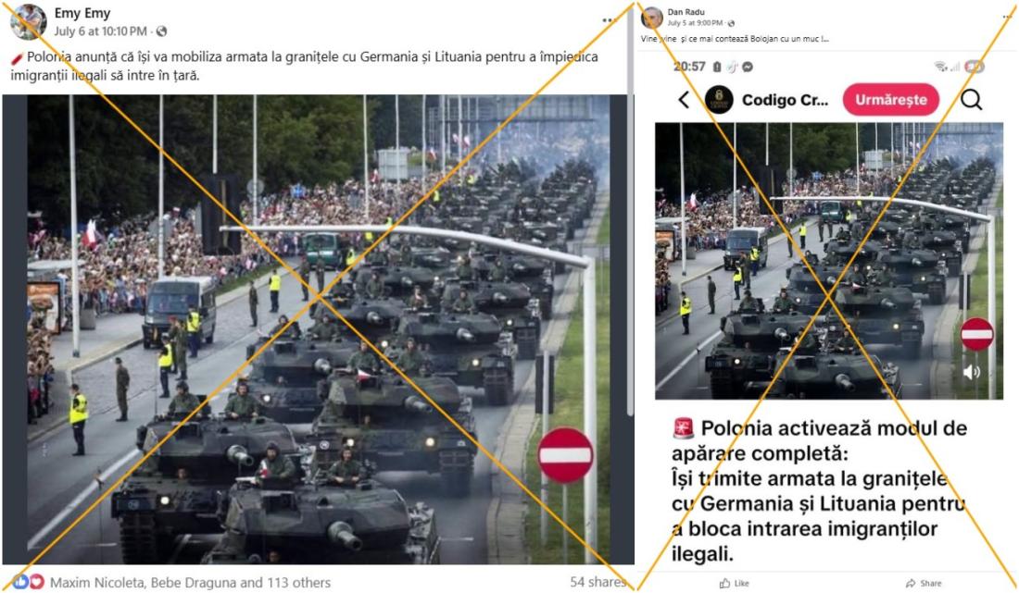Open Dan Radu's profile picture
Screen dimensions: 1019x593
652,18
